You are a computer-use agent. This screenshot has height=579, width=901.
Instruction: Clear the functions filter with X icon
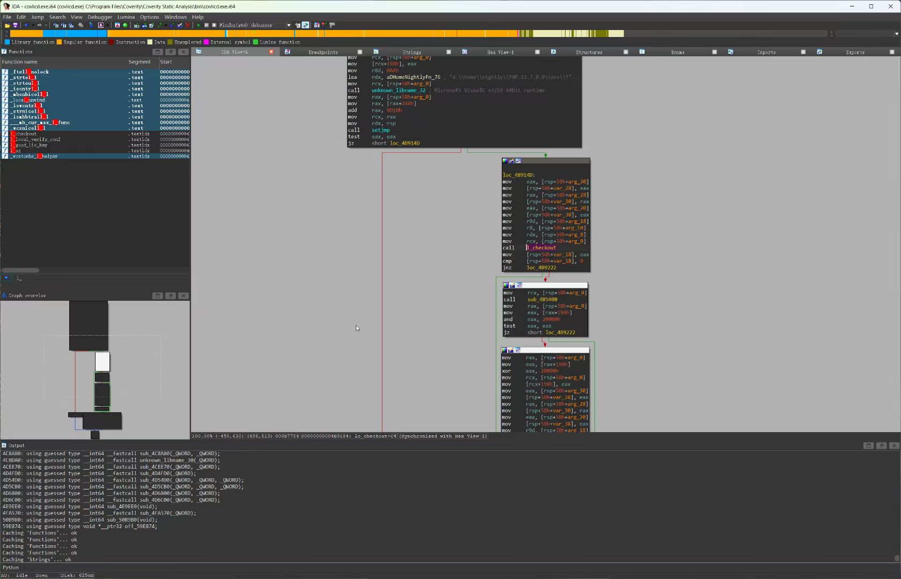pos(6,278)
